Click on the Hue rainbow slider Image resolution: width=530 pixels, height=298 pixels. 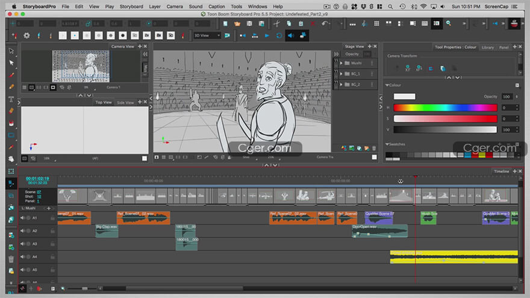coord(445,107)
